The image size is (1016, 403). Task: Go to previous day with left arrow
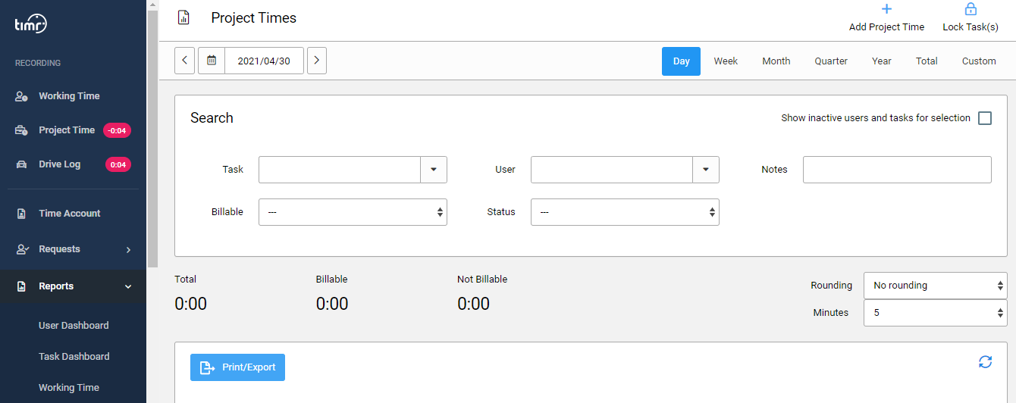pyautogui.click(x=184, y=61)
